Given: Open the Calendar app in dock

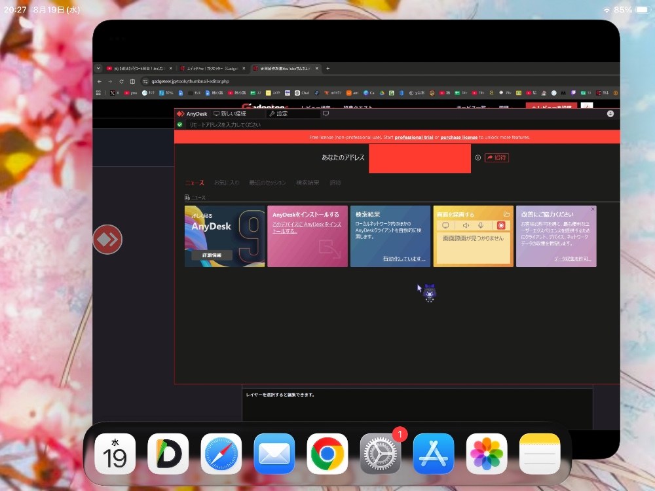Looking at the screenshot, I should coord(115,454).
